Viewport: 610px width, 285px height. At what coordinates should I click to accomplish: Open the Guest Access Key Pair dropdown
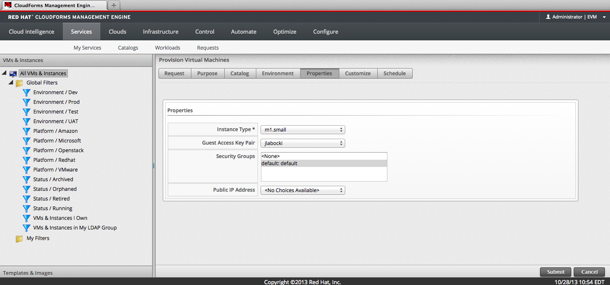pyautogui.click(x=303, y=143)
